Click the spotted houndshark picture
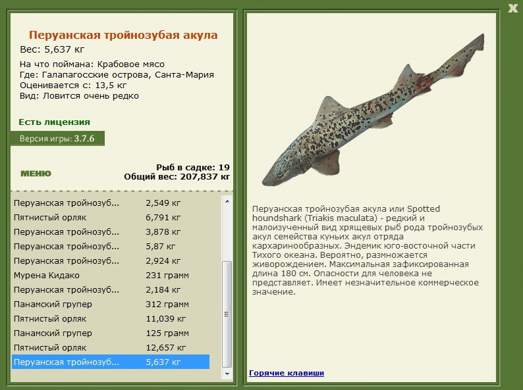 [x=373, y=110]
